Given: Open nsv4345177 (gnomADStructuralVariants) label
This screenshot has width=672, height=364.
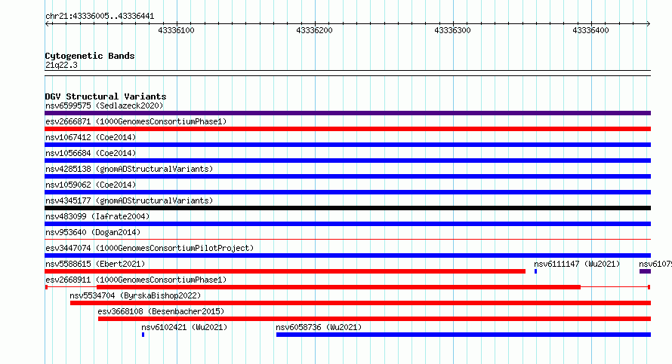Looking at the screenshot, I should coord(129,200).
